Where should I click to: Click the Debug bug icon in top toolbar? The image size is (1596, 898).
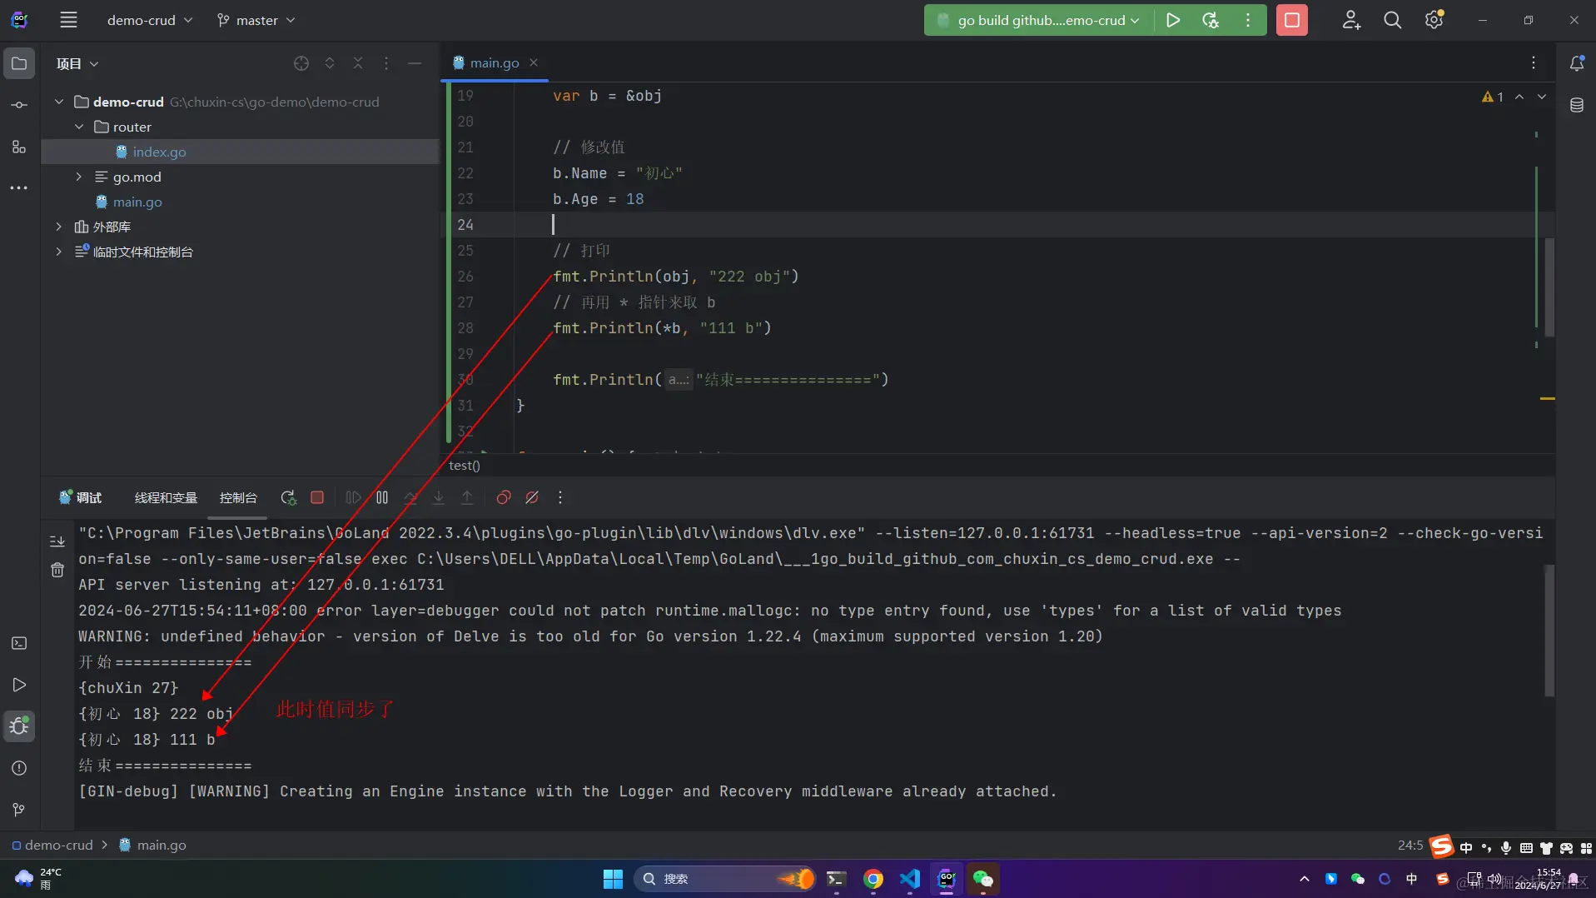[x=1211, y=20]
